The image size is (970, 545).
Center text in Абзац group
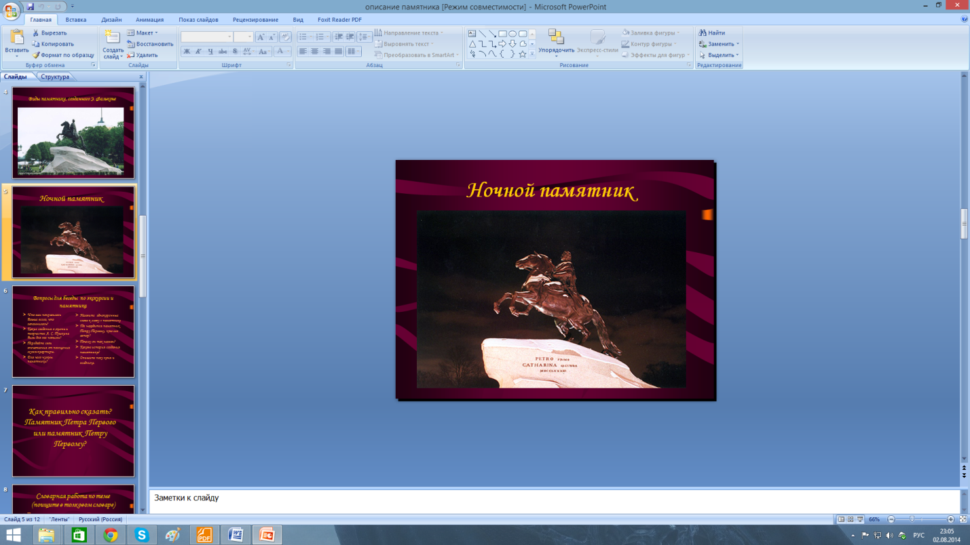tap(315, 52)
